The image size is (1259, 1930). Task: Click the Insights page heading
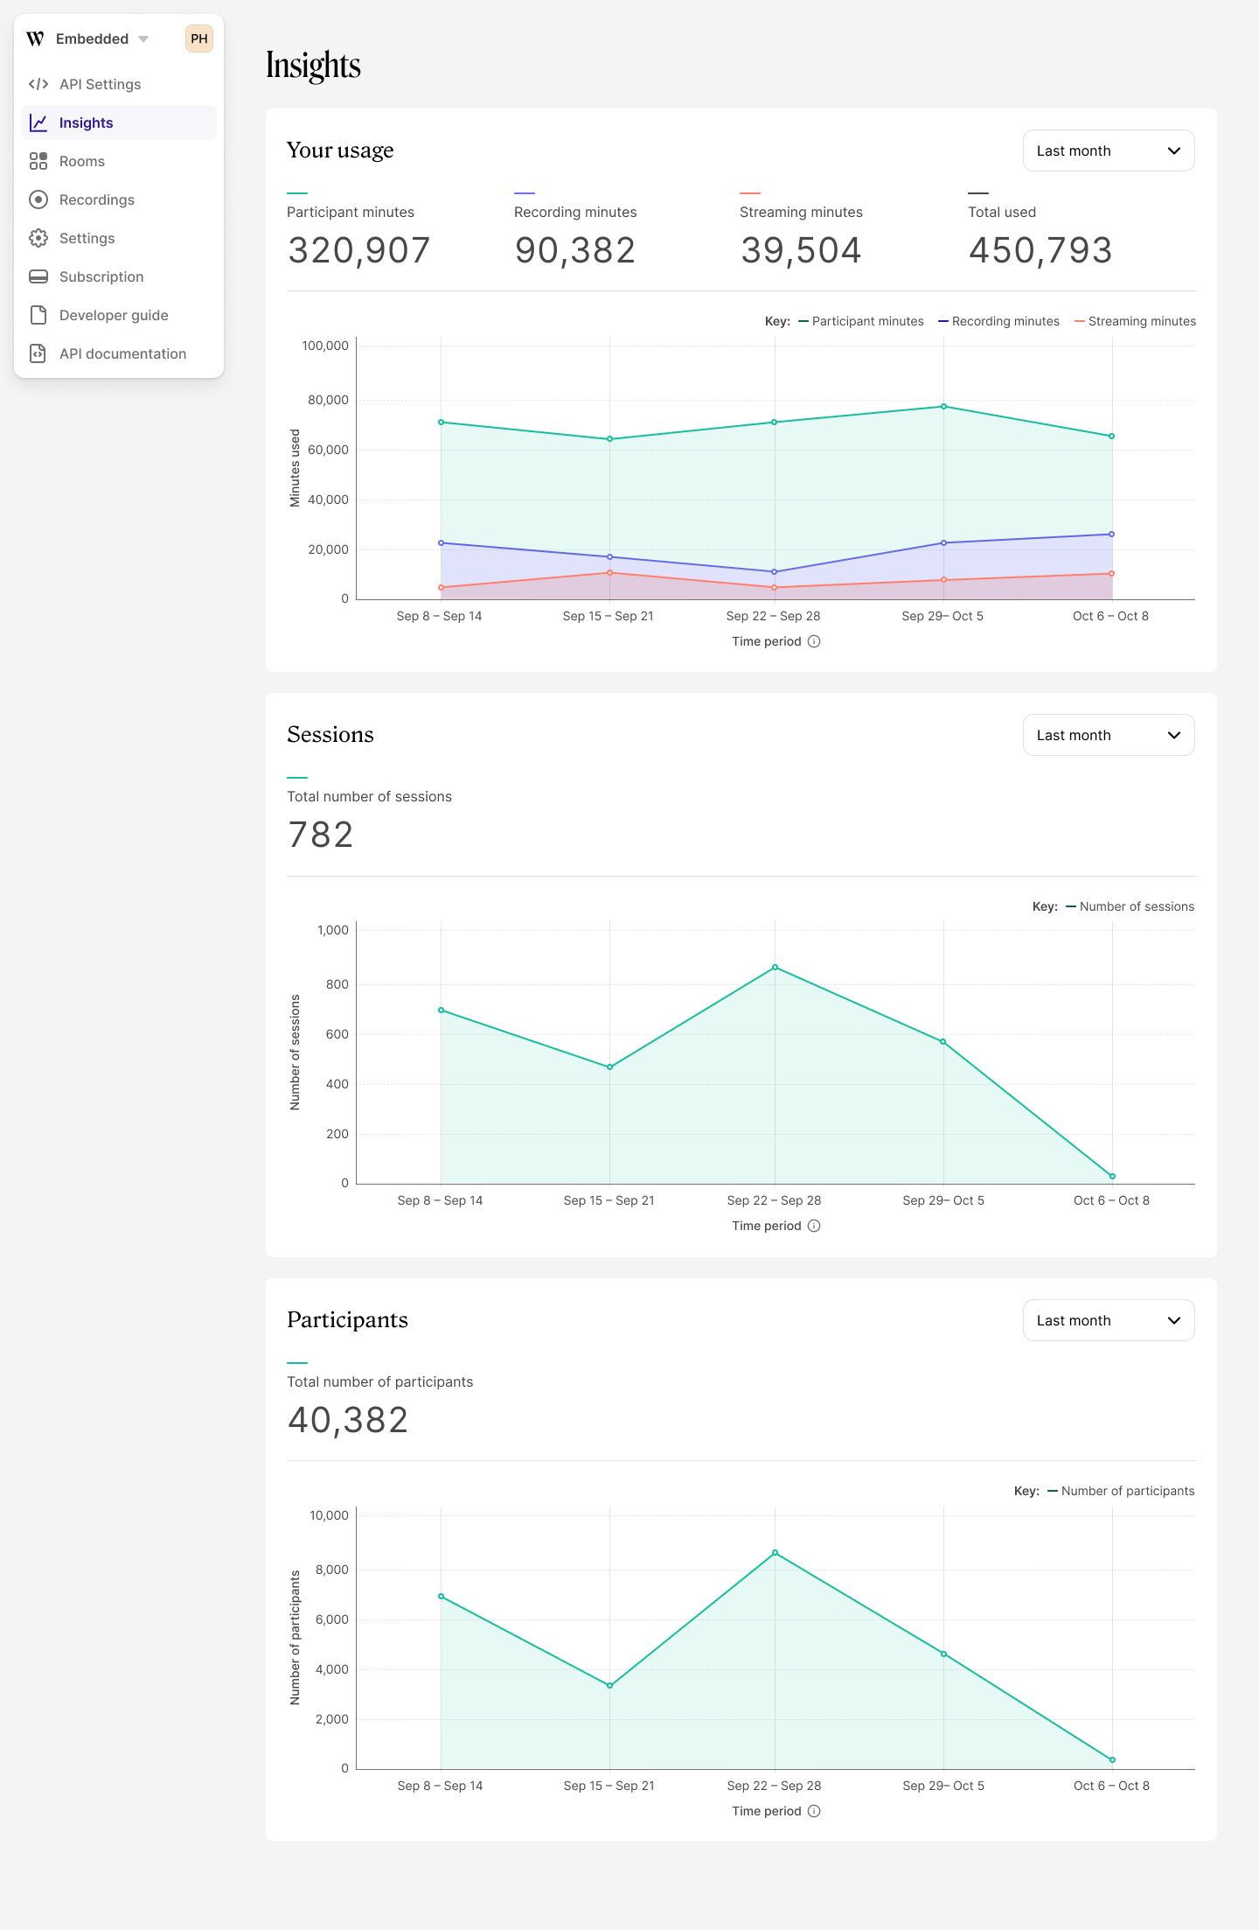coord(313,66)
